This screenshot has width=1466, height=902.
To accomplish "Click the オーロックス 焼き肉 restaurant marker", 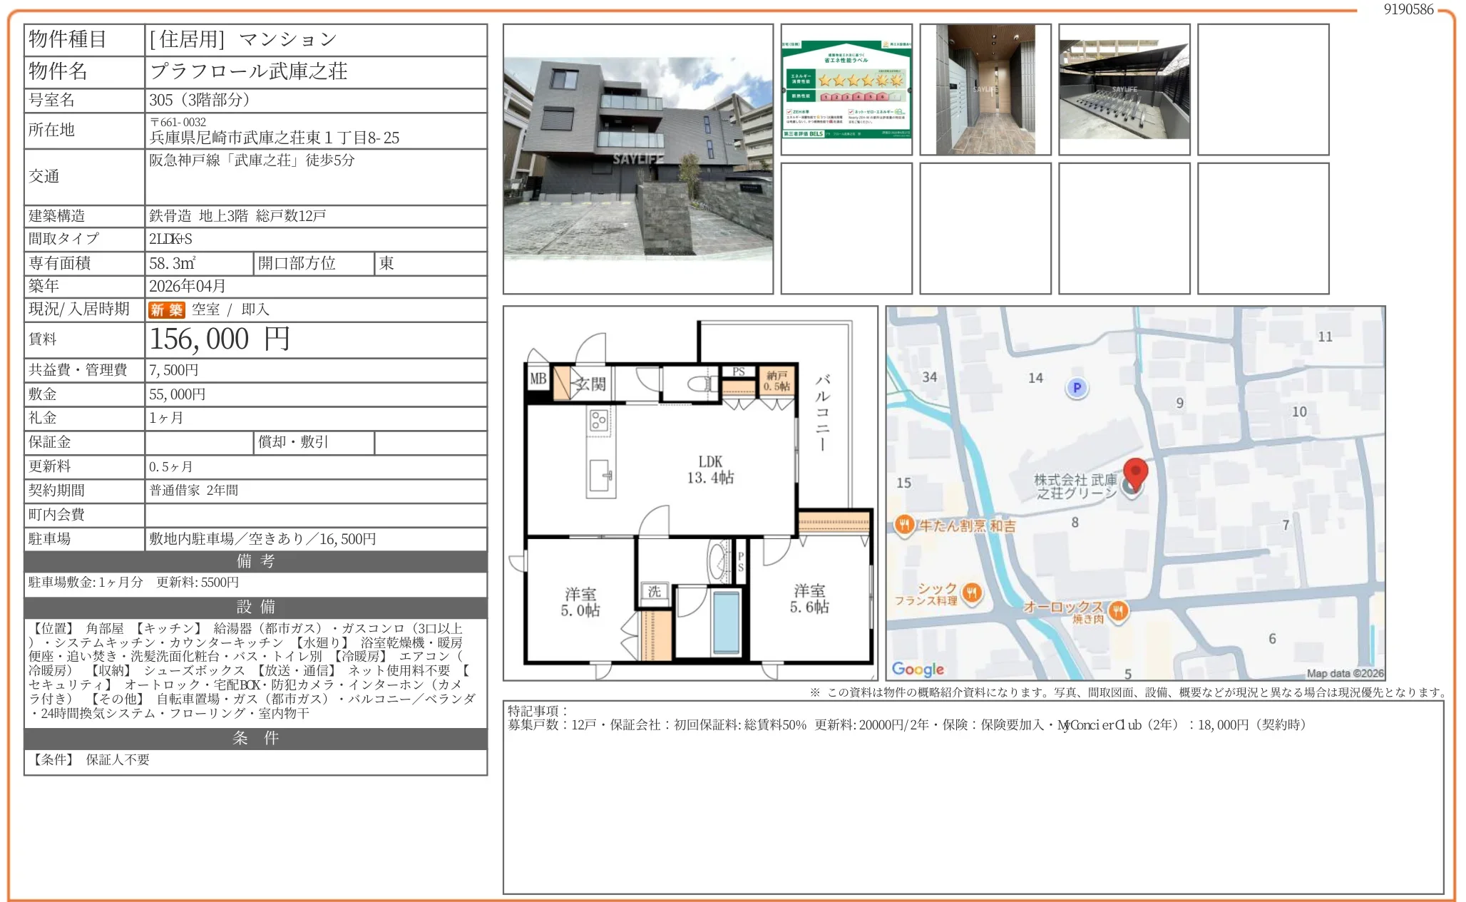I will coord(1118,610).
